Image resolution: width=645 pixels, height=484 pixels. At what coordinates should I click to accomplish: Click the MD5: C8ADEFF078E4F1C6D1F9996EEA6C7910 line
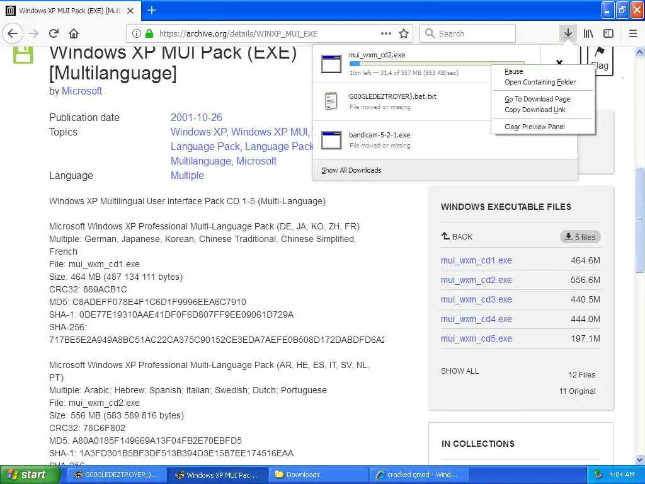[147, 302]
